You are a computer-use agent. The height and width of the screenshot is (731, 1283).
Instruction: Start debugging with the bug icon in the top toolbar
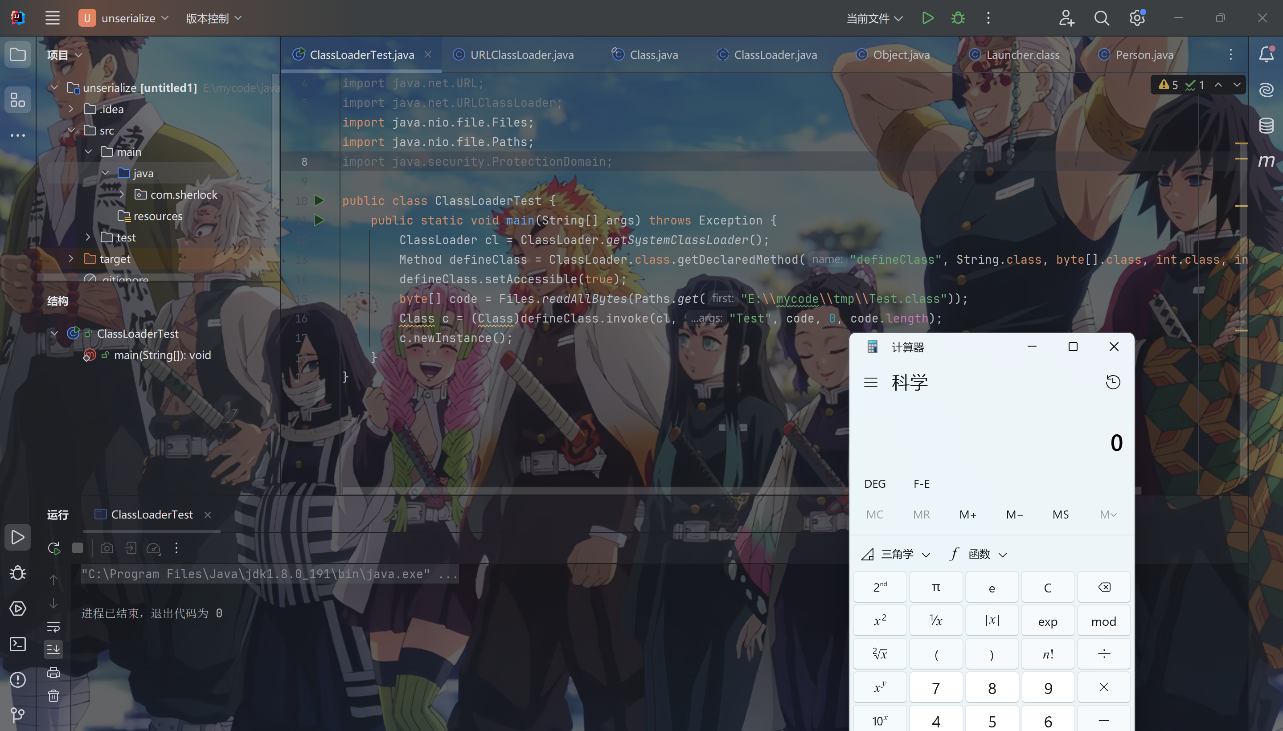[958, 18]
